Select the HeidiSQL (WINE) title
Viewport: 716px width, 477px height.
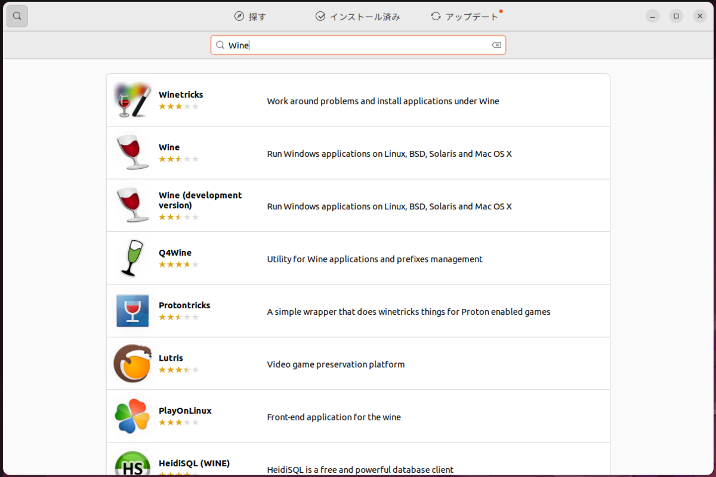(x=194, y=463)
